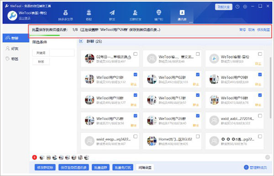
Task: Click the WeTool用户26群 avatar
Action: click(x=152, y=120)
